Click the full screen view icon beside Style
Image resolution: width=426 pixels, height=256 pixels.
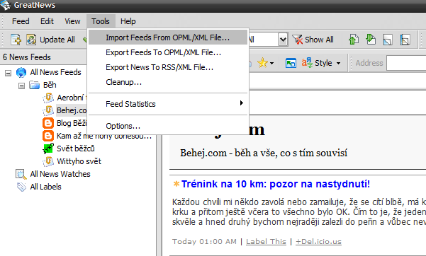291,63
